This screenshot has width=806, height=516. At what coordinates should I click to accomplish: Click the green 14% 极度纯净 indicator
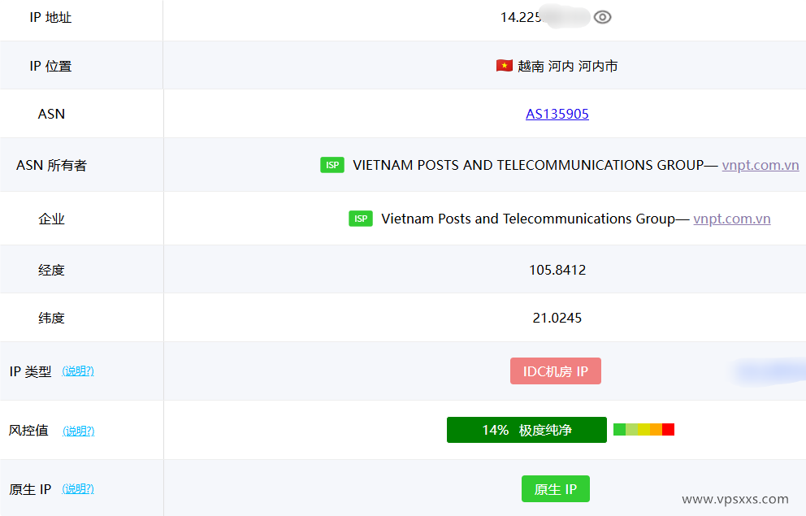pos(526,429)
